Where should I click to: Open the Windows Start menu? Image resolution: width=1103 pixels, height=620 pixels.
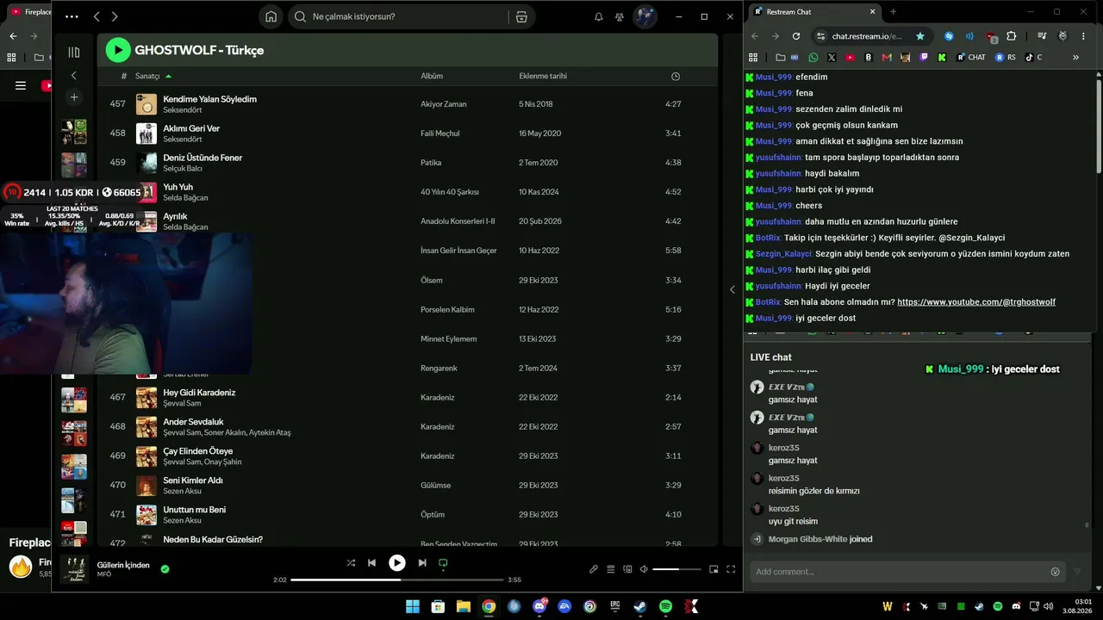point(413,606)
